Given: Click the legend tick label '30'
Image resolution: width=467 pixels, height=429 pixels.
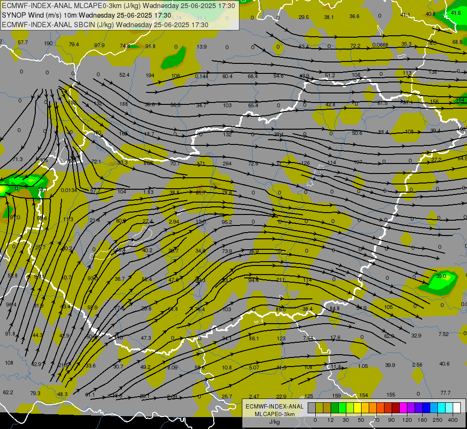Looking at the screenshot, I should (345, 420).
